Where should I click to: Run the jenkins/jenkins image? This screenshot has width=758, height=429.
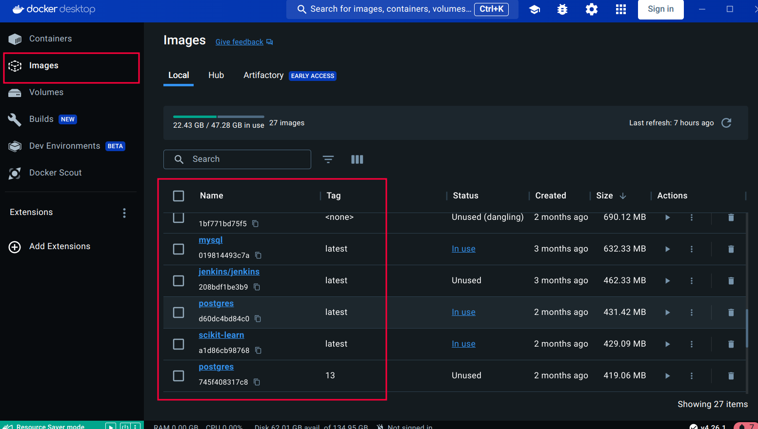point(668,281)
